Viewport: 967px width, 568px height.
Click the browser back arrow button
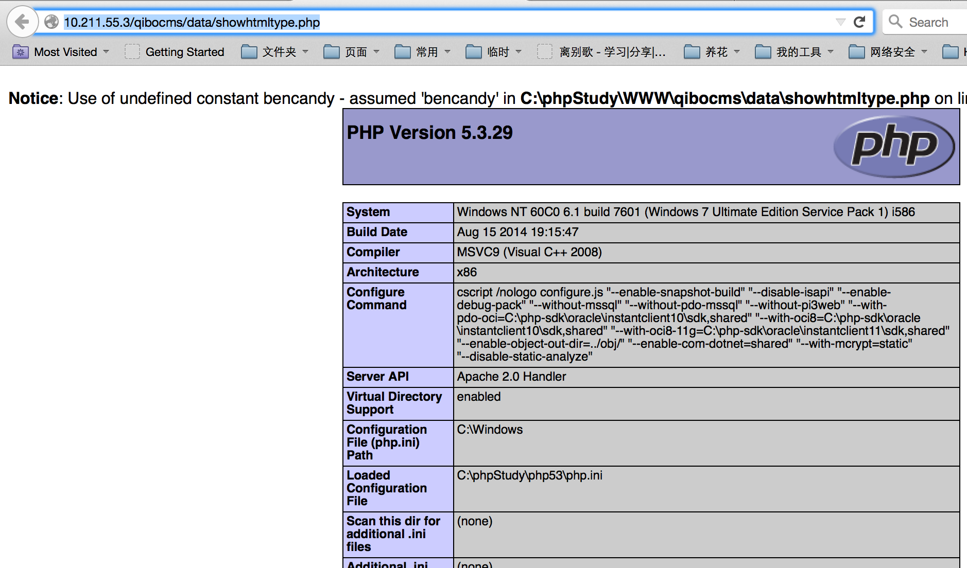coord(22,22)
